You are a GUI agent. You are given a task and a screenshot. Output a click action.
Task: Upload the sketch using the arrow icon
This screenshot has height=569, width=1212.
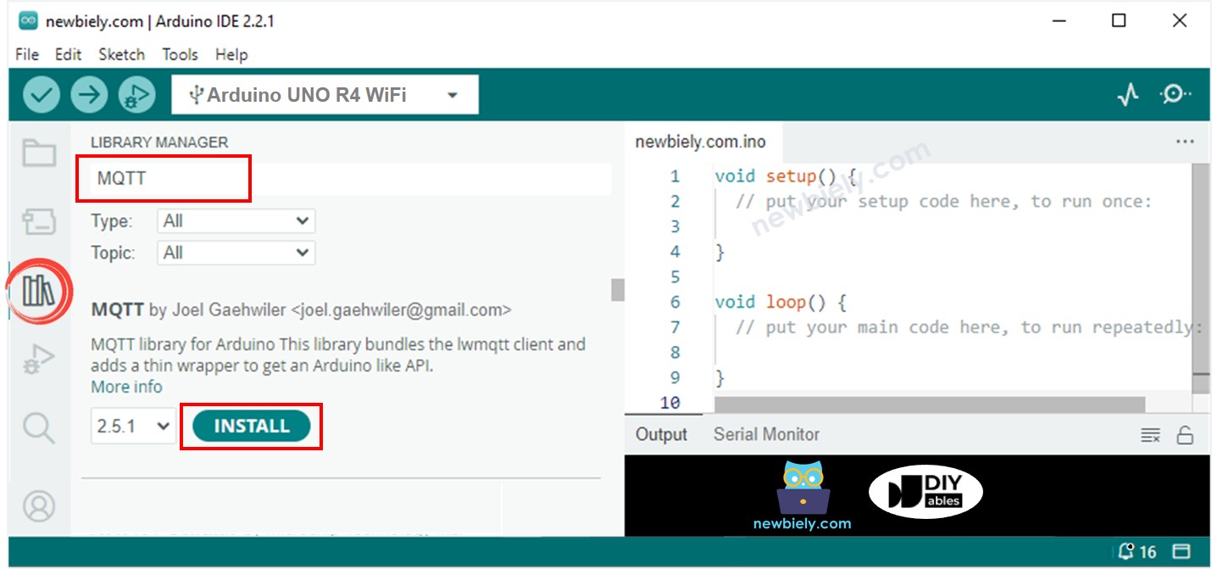(x=88, y=94)
